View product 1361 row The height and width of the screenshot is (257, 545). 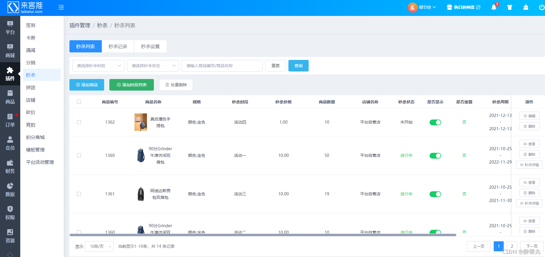(529, 182)
